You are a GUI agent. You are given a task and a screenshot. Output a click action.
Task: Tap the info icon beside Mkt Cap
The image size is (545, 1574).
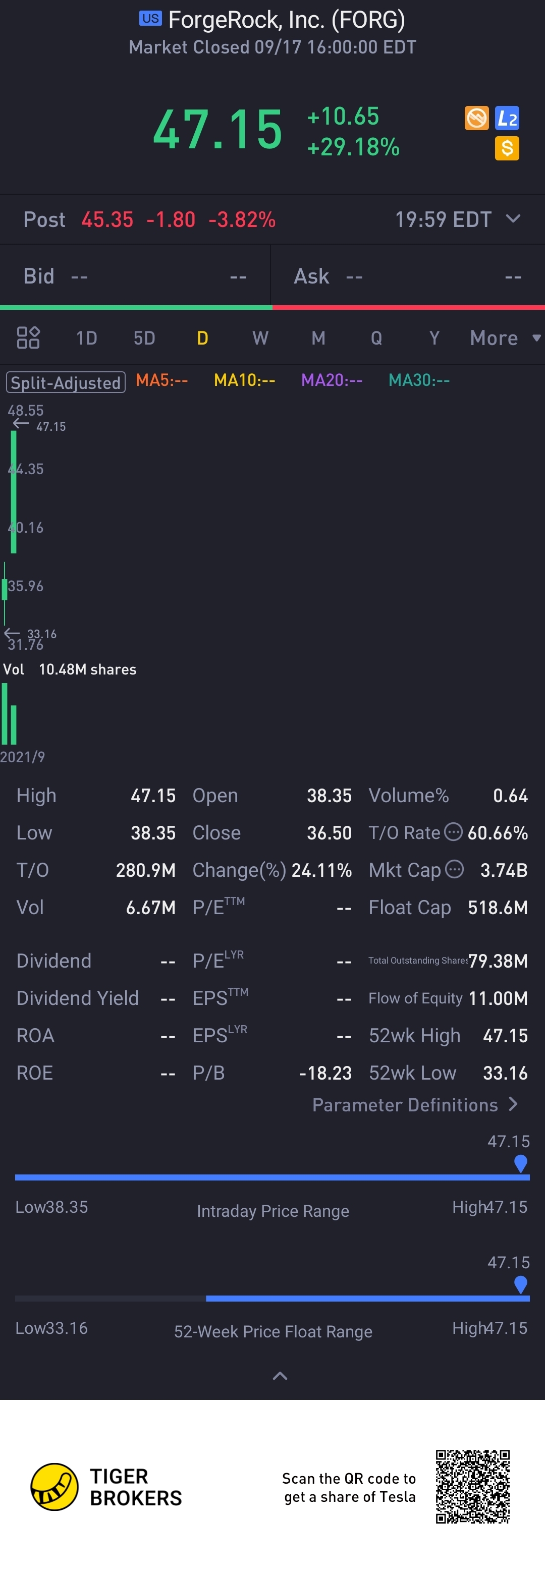(x=454, y=869)
